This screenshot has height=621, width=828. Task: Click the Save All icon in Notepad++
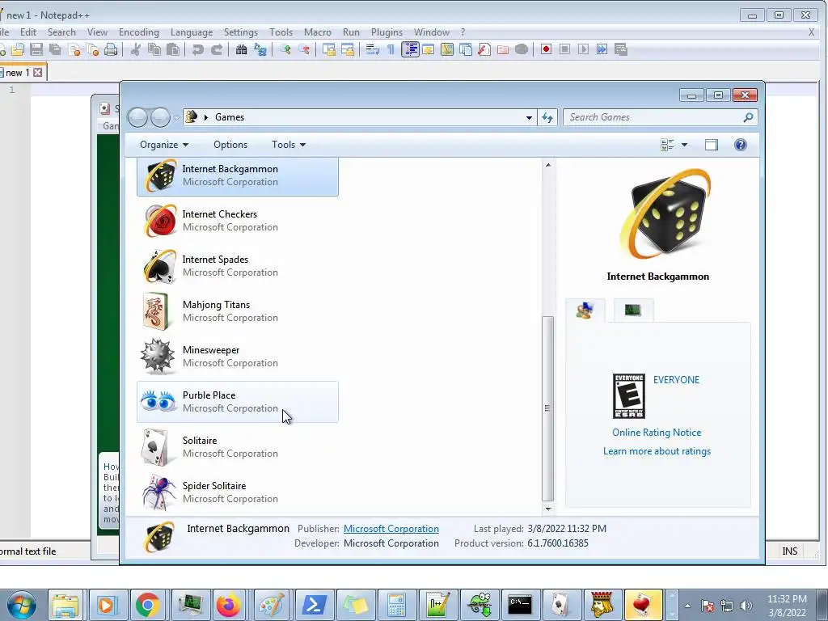coord(55,49)
